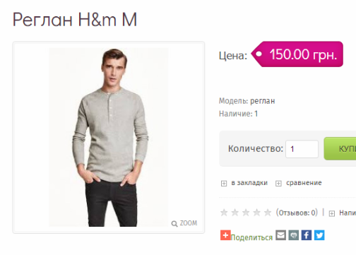Open the product photo of grey henley
The width and height of the screenshot is (356, 255).
(x=109, y=137)
